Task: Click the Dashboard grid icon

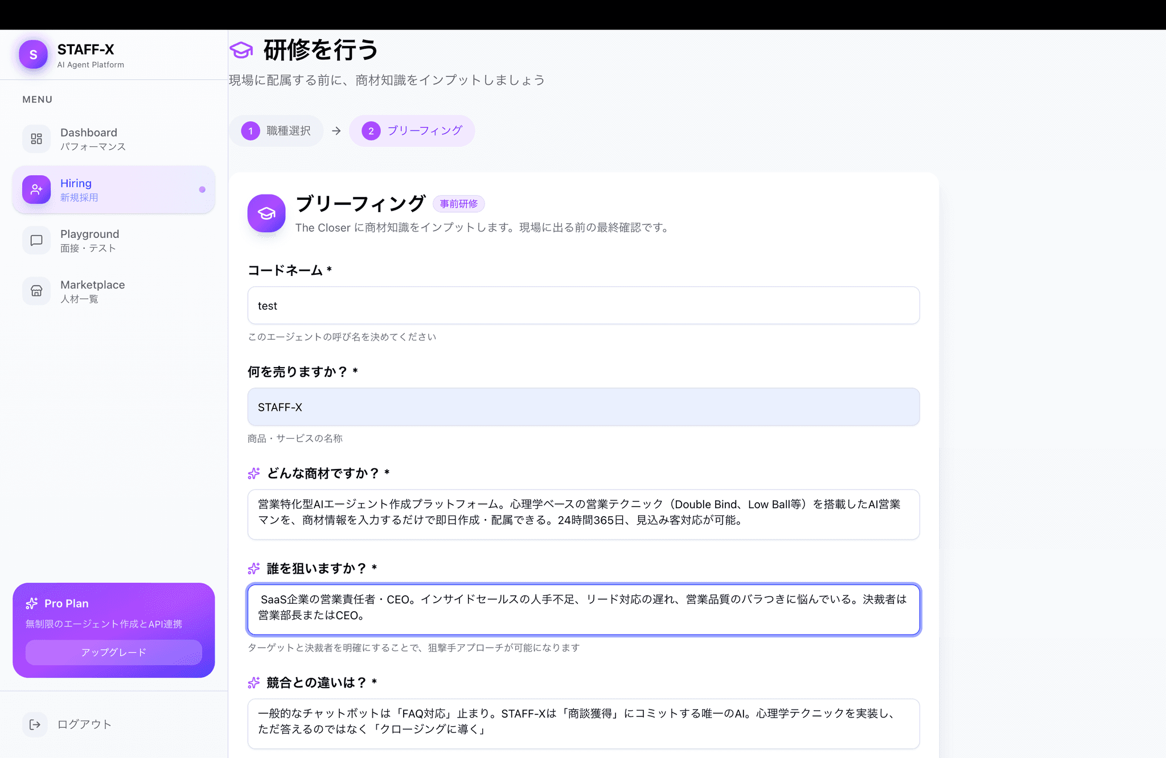Action: point(36,139)
